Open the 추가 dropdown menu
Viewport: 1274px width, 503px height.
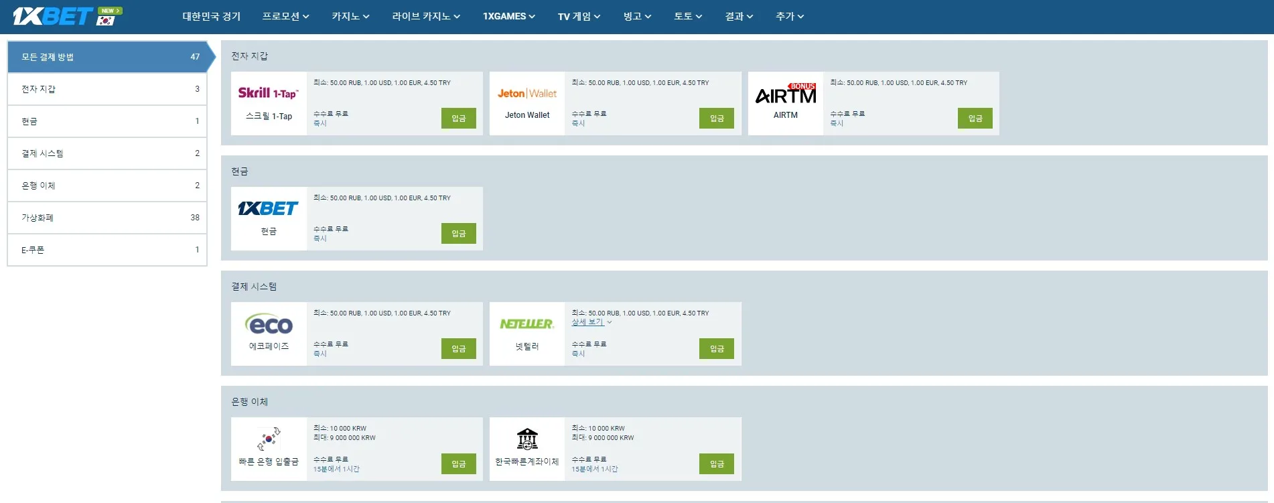790,16
